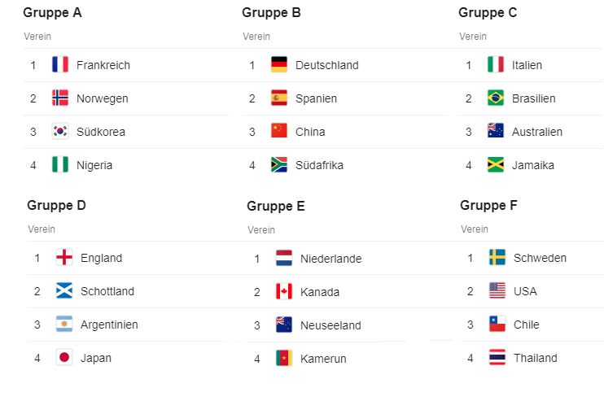The width and height of the screenshot is (604, 401).
Task: Select the South Korea flag icon
Action: click(60, 132)
